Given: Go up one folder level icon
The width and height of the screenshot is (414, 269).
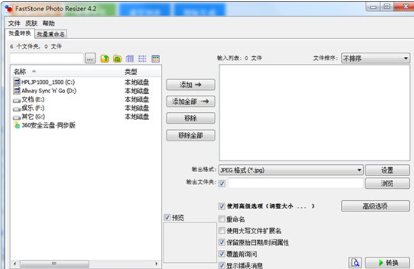Looking at the screenshot, I should point(105,58).
